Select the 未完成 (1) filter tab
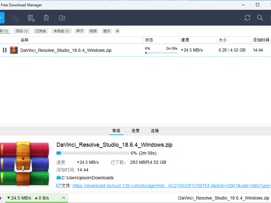The height and width of the screenshot is (203, 271). pyautogui.click(x=61, y=31)
